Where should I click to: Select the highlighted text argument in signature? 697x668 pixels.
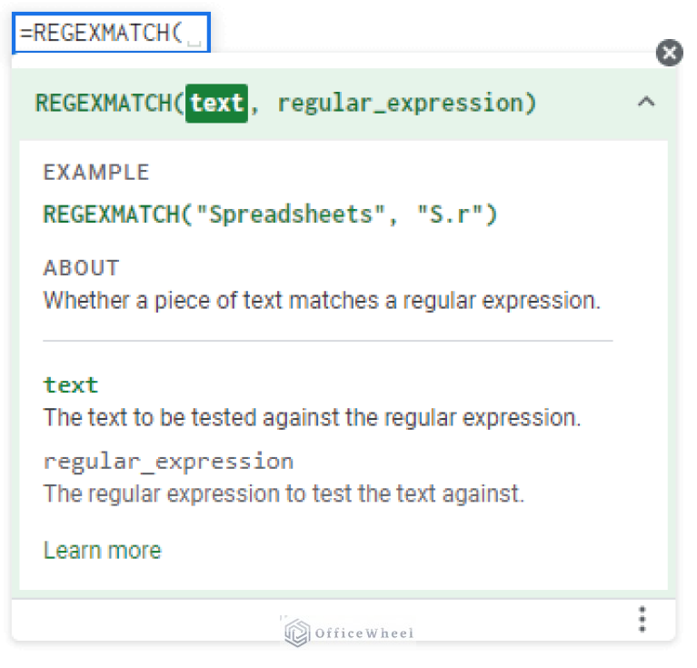[216, 103]
